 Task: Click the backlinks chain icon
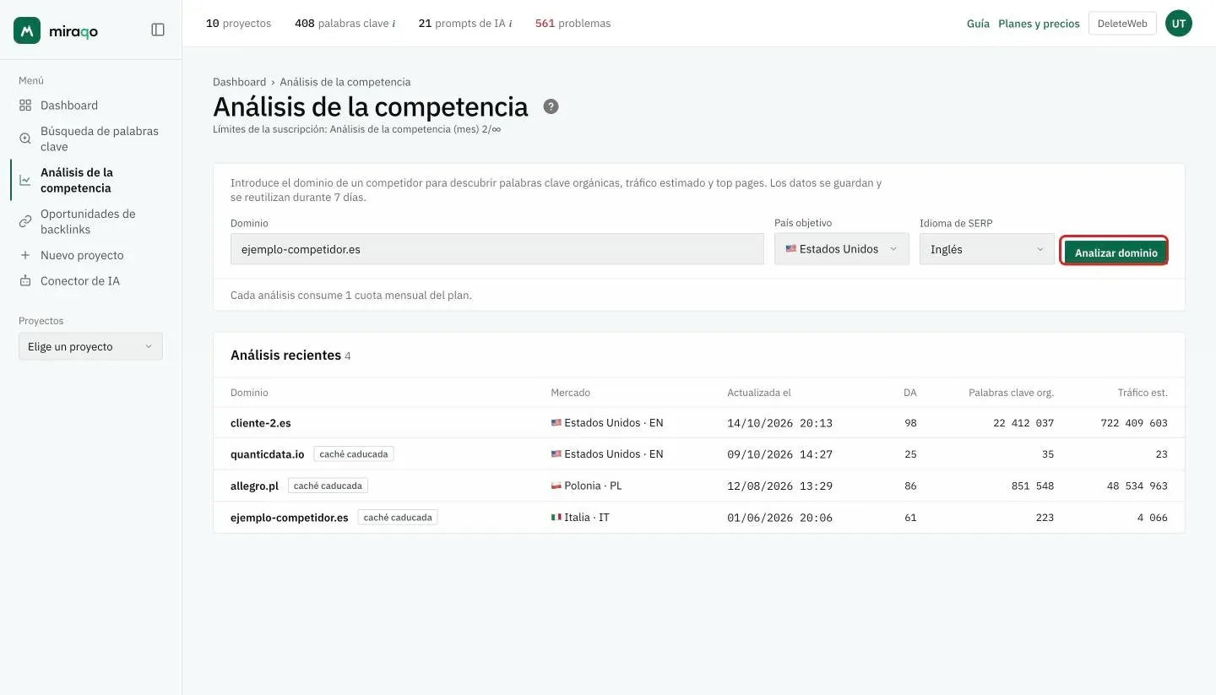click(x=25, y=221)
